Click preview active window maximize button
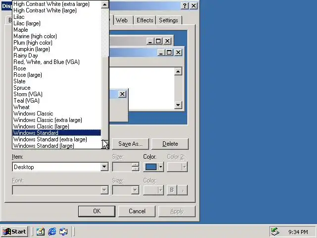 pos(169,53)
